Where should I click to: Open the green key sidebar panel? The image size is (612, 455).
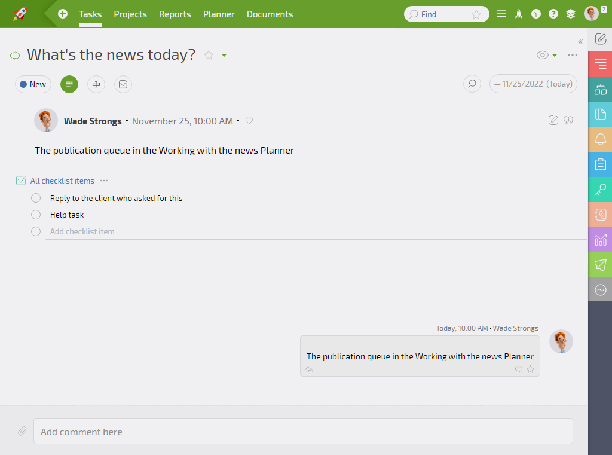coord(600,190)
